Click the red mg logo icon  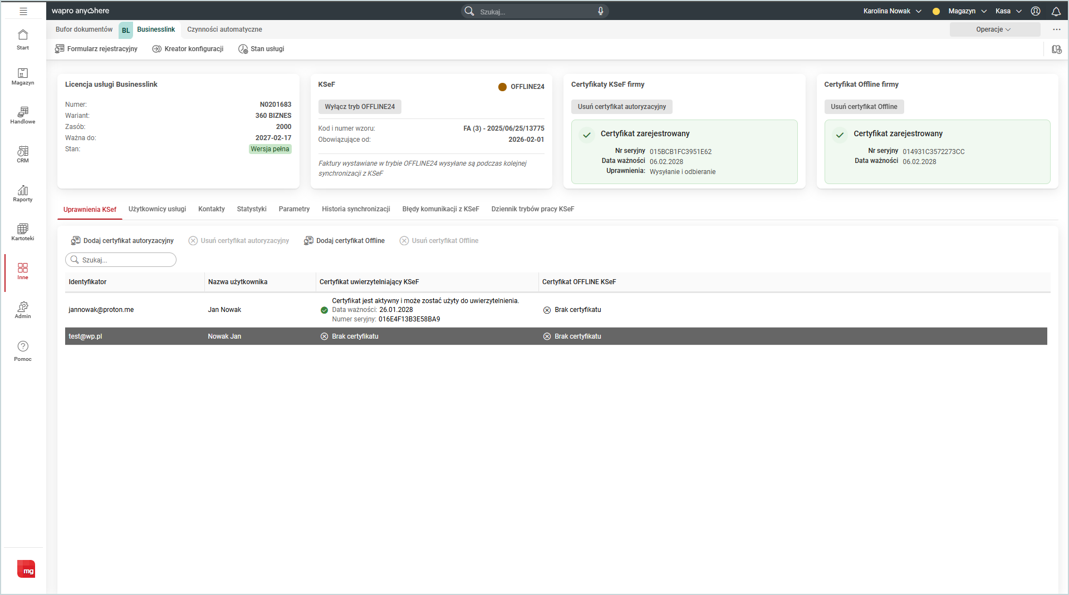click(26, 569)
